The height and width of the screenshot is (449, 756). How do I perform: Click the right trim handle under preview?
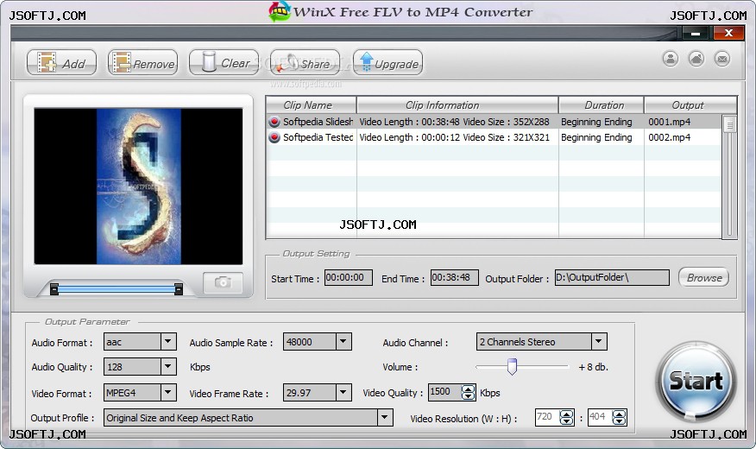tap(179, 289)
